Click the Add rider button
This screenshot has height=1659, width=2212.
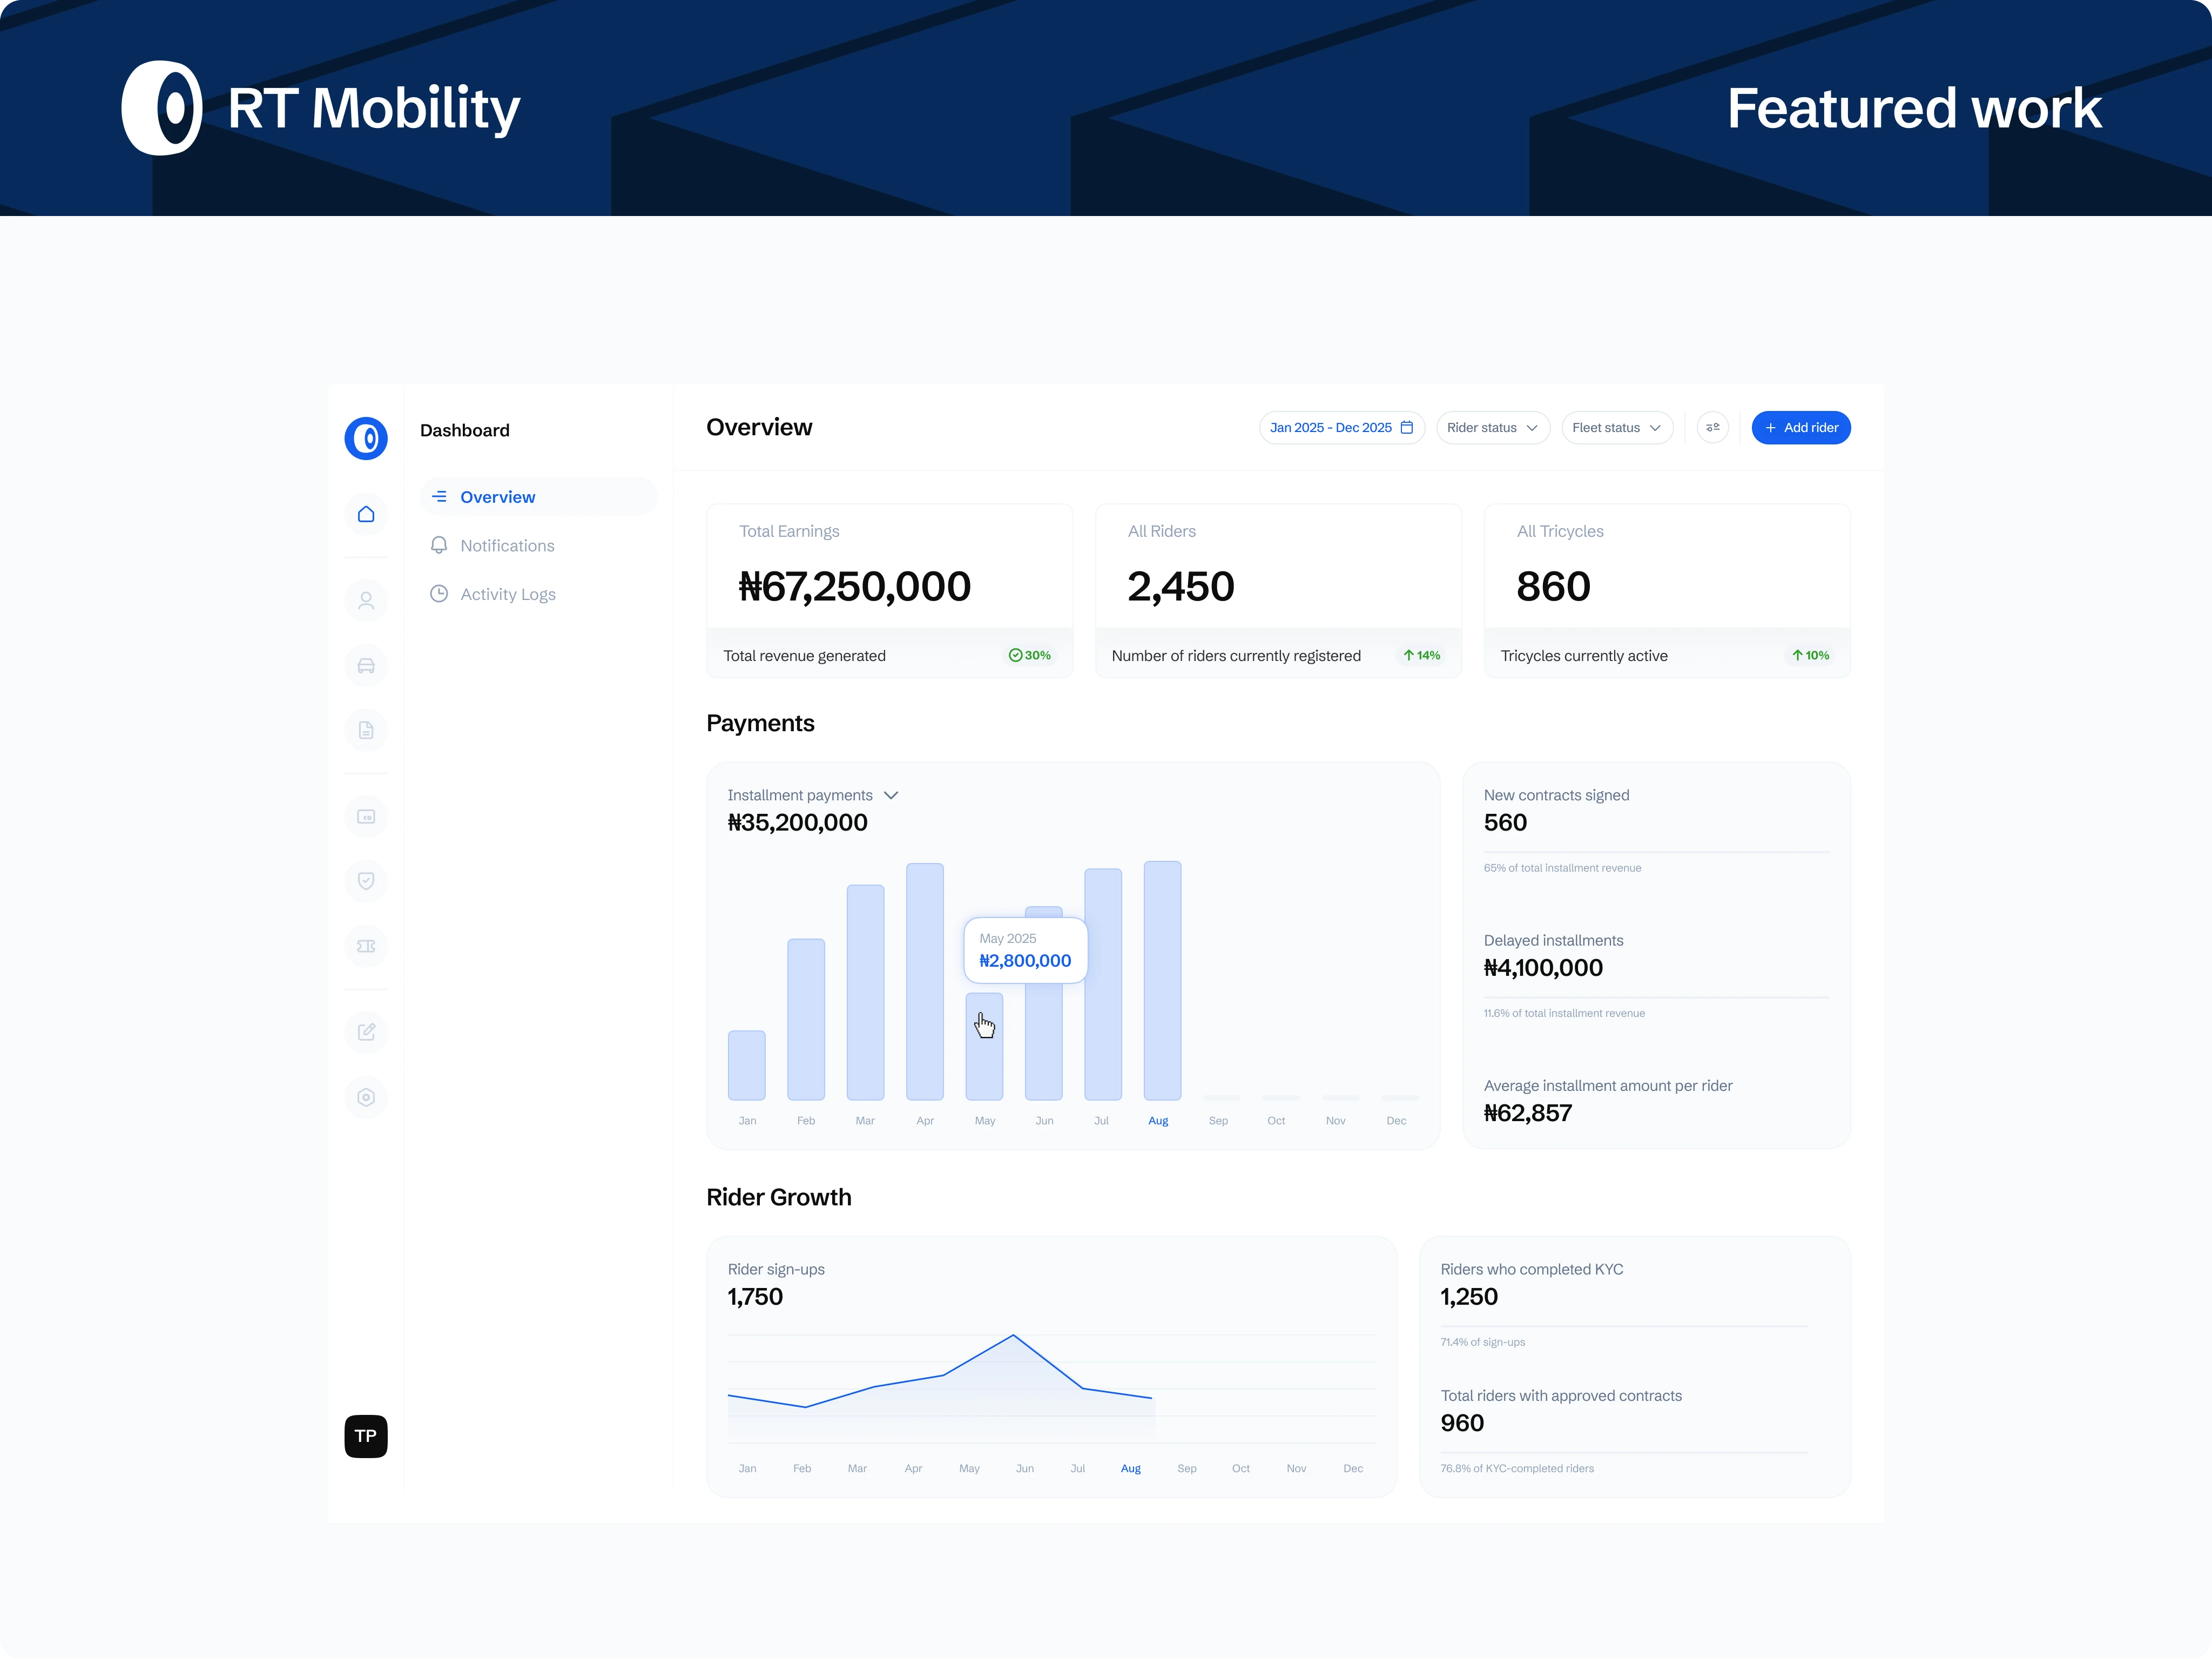pyautogui.click(x=1800, y=428)
